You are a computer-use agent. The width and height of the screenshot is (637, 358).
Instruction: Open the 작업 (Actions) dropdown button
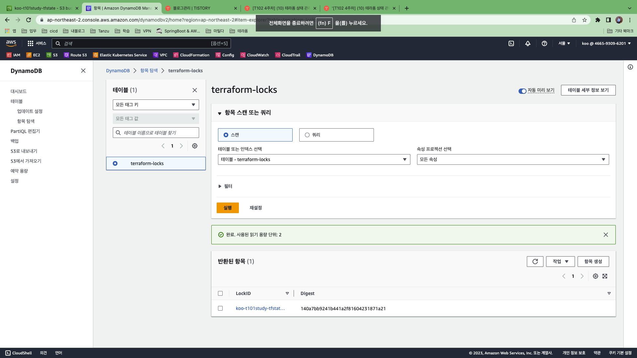tap(560, 262)
